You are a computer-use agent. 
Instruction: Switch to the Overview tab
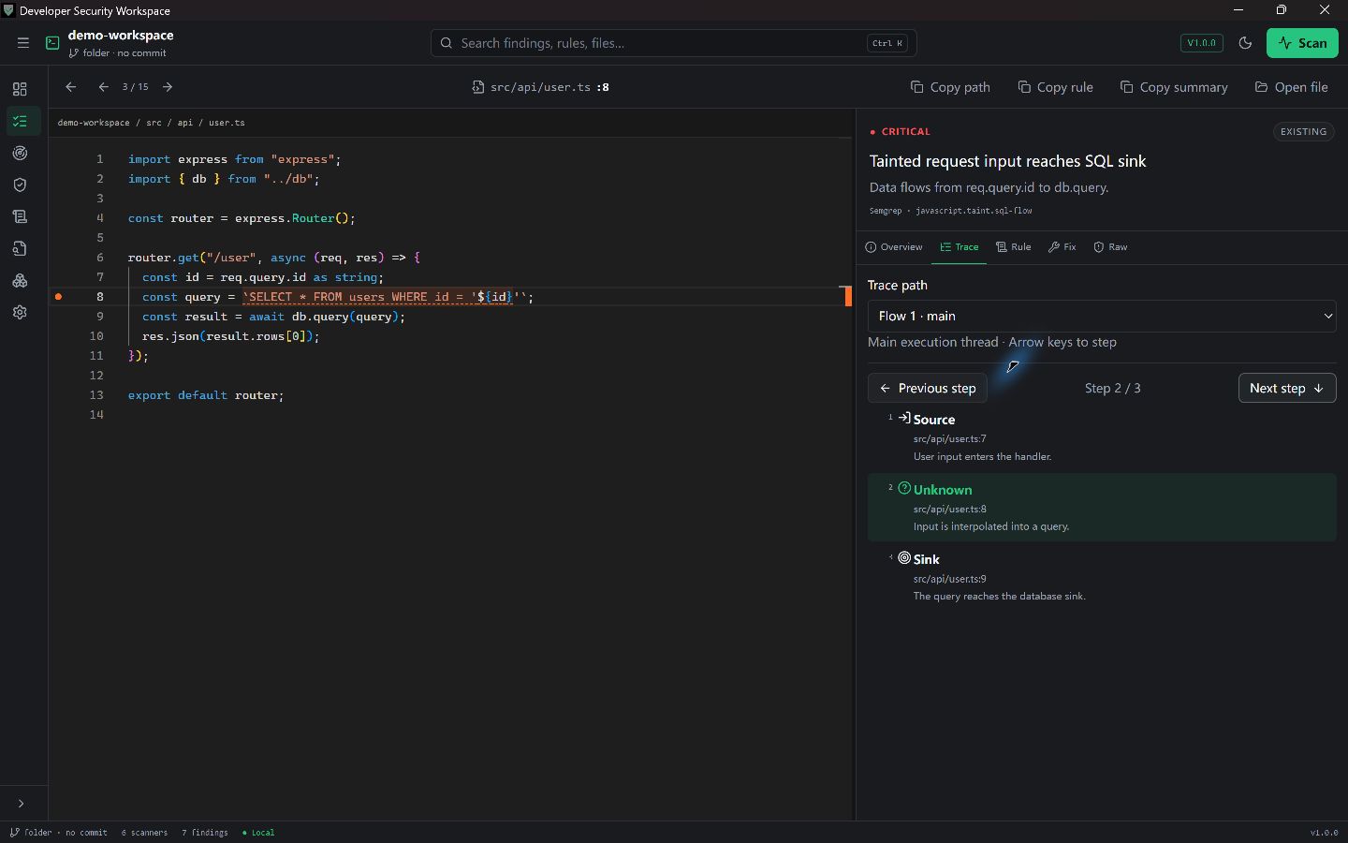tap(894, 247)
